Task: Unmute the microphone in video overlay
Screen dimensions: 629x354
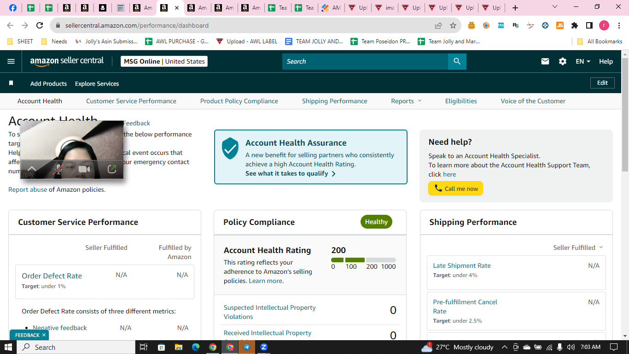Action: tap(58, 169)
